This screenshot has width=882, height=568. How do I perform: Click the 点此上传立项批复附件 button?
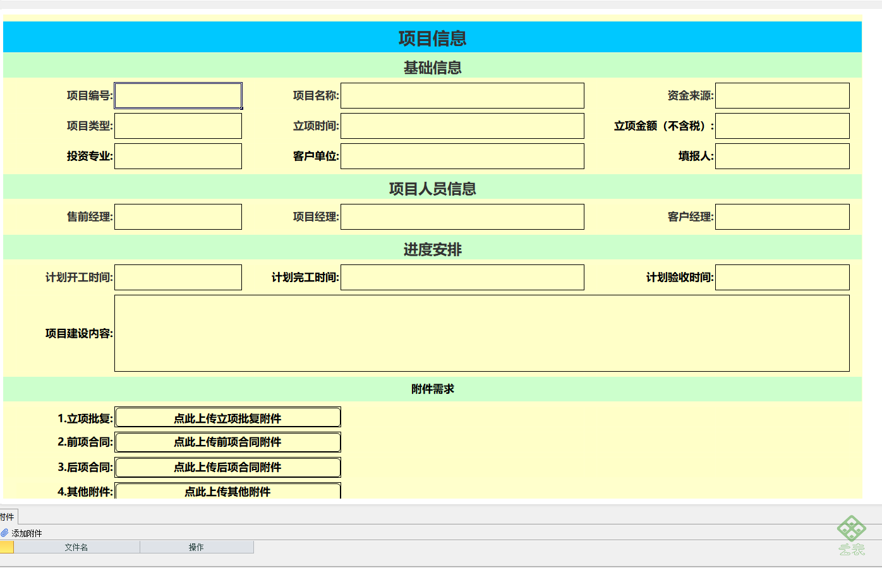(227, 418)
